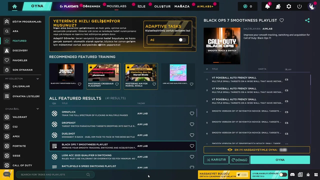Image resolution: width=320 pixels, height=180 pixels.
Task: Click En İyi Hassasiyetle Oyna button
Action: click(257, 150)
